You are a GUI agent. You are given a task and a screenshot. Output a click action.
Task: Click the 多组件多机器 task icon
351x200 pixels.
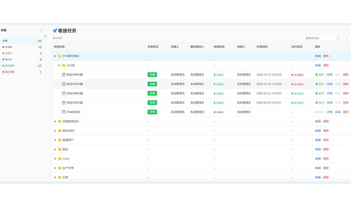(64, 103)
